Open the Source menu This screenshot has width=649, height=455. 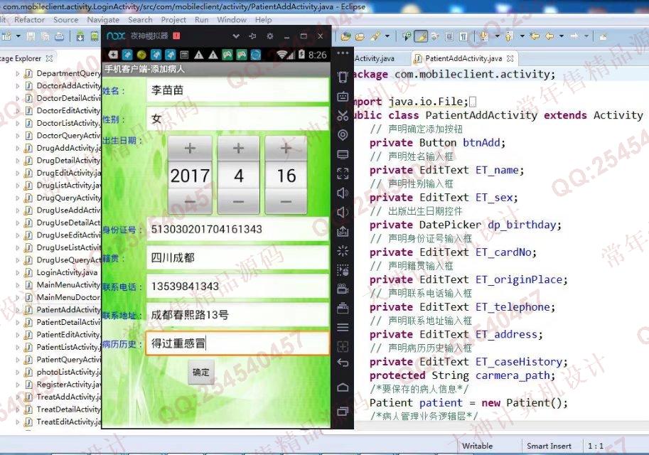click(x=66, y=19)
